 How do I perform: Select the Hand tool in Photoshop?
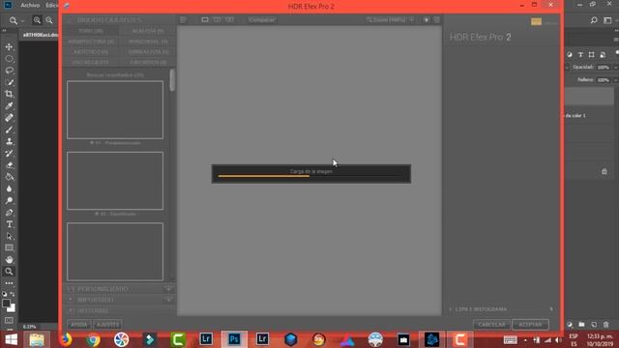click(9, 260)
